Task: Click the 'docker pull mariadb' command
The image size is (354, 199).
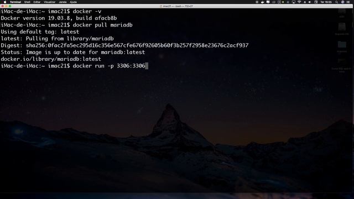Action: (x=102, y=25)
